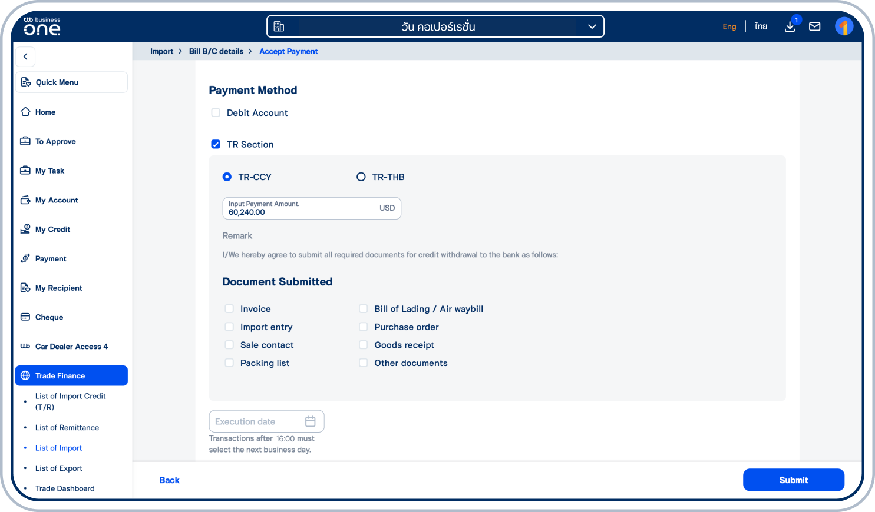The width and height of the screenshot is (875, 512).
Task: Submit the payment form
Action: tap(793, 480)
